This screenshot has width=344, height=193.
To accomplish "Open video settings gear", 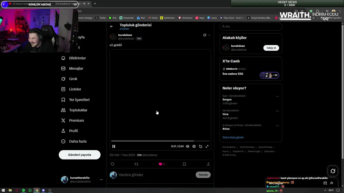I will click(x=194, y=146).
